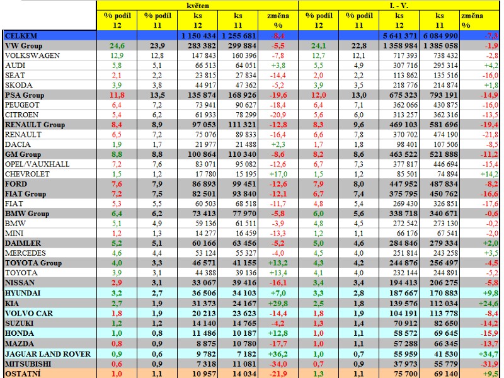Image resolution: width=504 pixels, height=378 pixels.
Task: Select the CHEVROLET brand cell
Action: 28,173
